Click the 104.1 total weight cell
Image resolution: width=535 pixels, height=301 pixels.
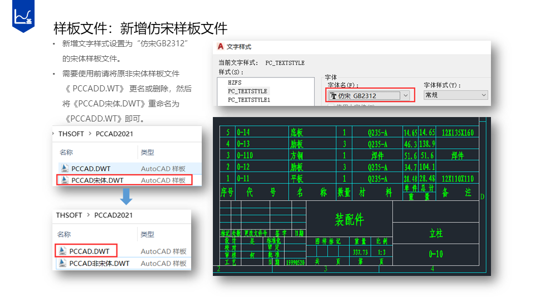[427, 167]
